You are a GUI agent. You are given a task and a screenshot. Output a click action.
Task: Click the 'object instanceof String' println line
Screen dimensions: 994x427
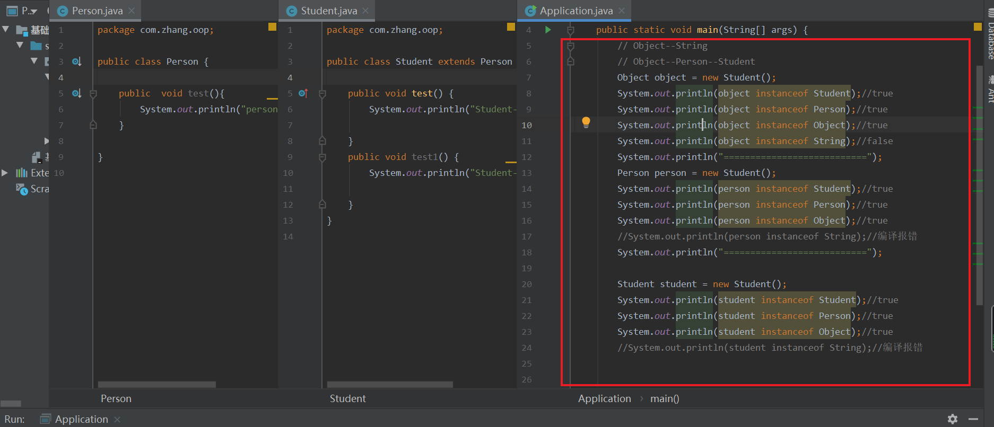755,141
